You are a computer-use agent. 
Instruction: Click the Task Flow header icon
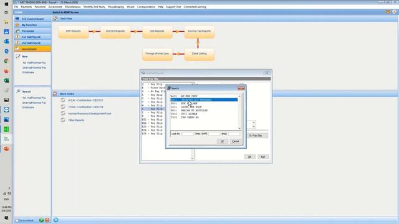click(x=55, y=19)
